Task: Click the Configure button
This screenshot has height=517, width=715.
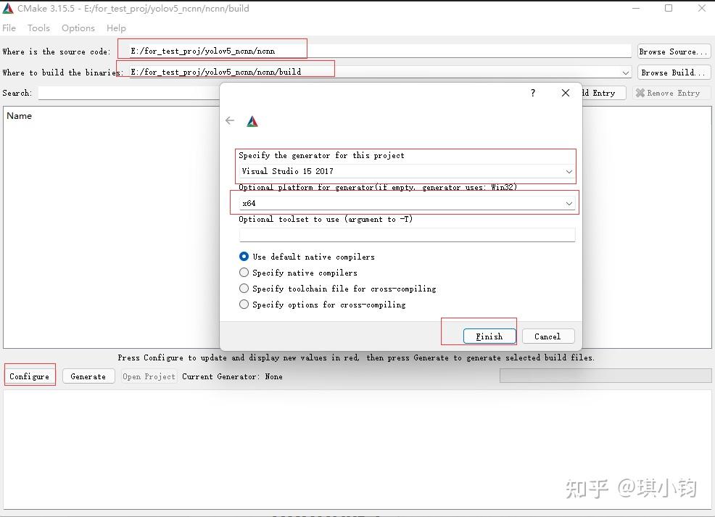Action: (29, 376)
